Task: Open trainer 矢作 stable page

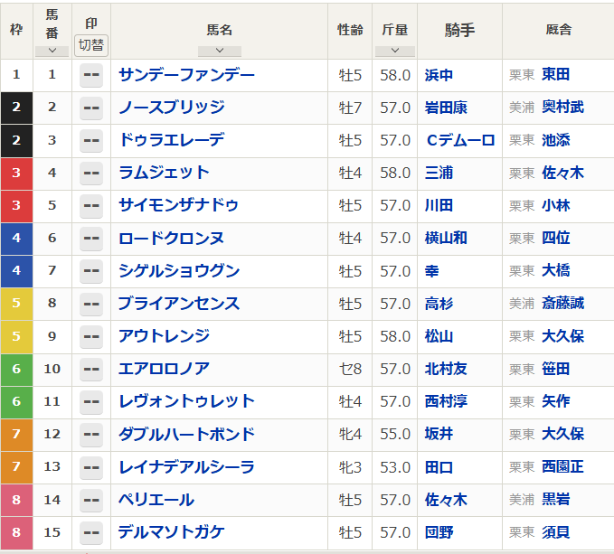Action: [x=555, y=401]
